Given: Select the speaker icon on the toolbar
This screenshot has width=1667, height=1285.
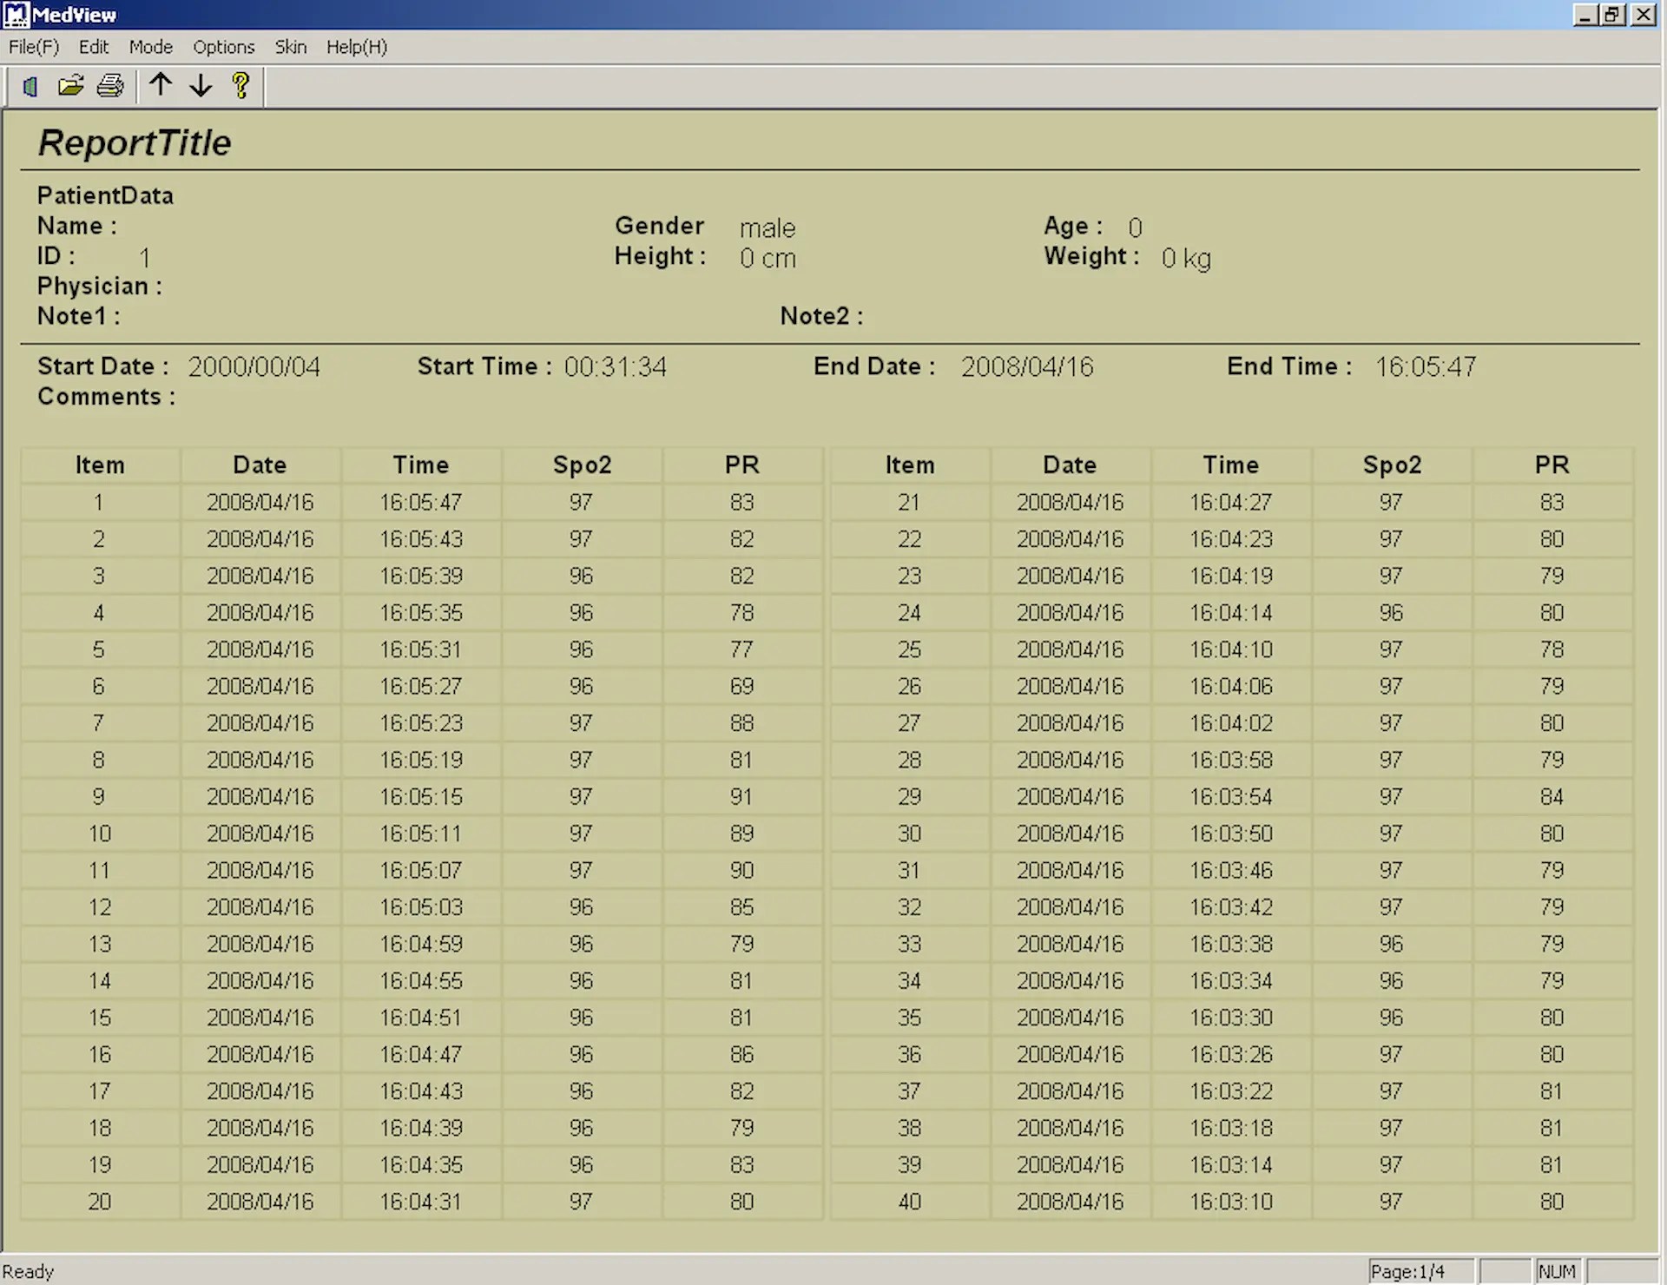Looking at the screenshot, I should [29, 85].
